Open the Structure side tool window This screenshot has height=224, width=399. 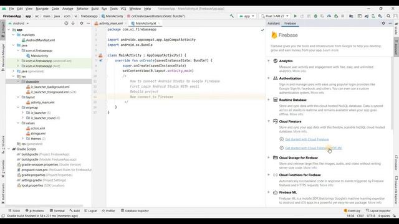point(2,145)
